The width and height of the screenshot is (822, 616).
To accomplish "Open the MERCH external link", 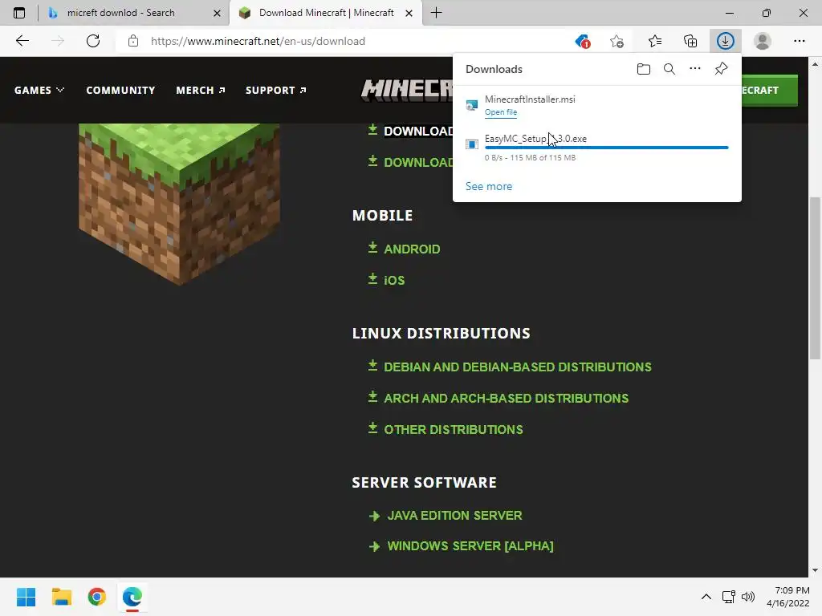I will pyautogui.click(x=201, y=90).
